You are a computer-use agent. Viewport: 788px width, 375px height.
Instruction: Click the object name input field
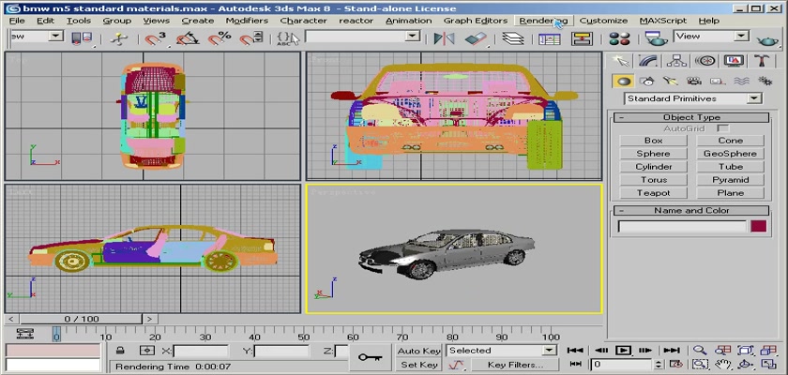683,226
